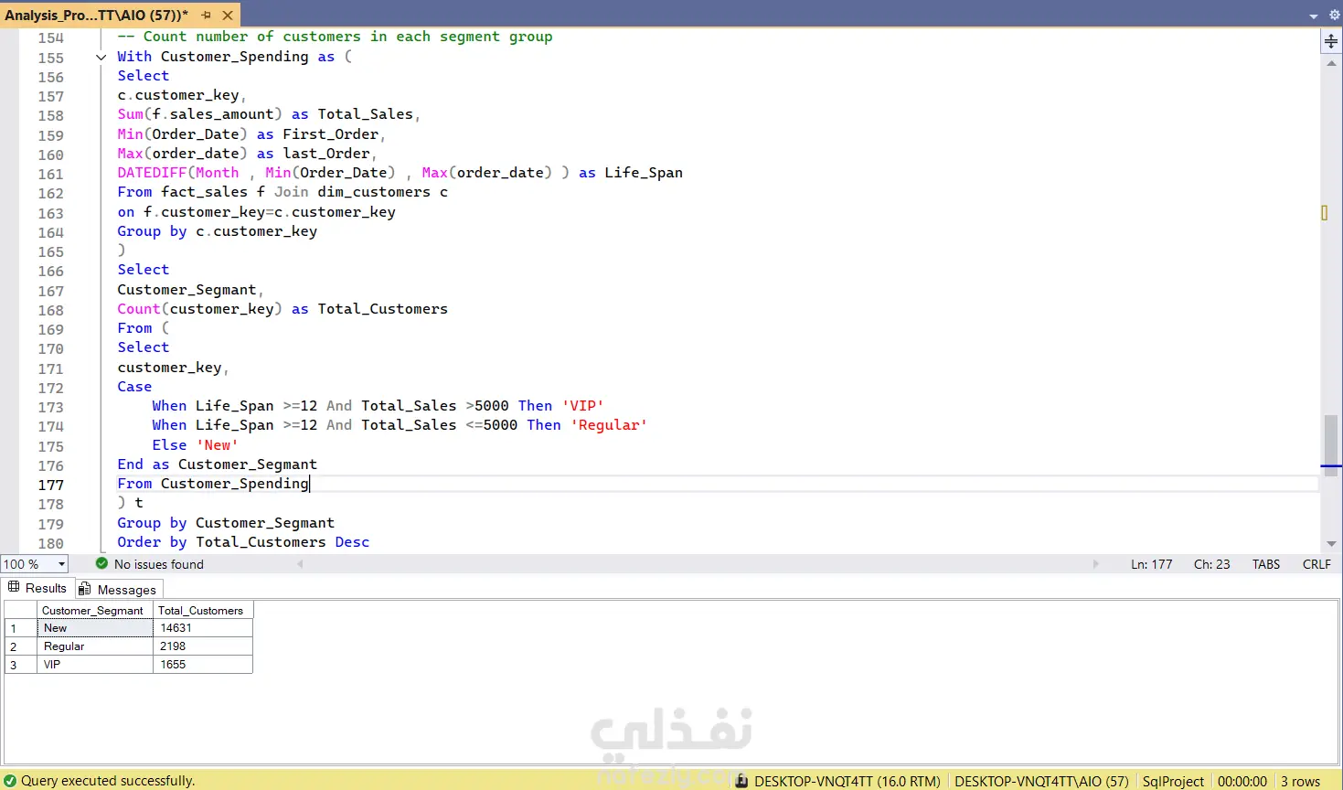Select the Total_Customers column header

click(202, 611)
